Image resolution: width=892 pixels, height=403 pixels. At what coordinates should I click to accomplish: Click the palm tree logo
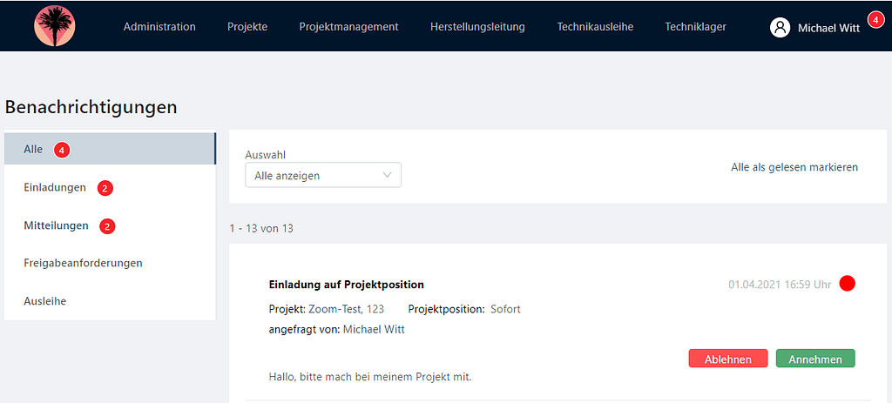(55, 26)
